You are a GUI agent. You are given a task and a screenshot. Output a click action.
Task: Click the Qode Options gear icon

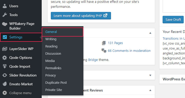(x=5, y=58)
